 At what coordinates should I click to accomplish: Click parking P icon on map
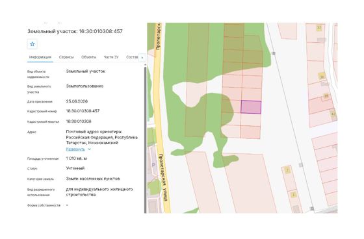coord(153,165)
